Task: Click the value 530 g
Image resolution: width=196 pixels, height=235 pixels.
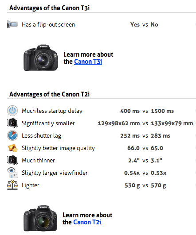Action: (x=132, y=185)
